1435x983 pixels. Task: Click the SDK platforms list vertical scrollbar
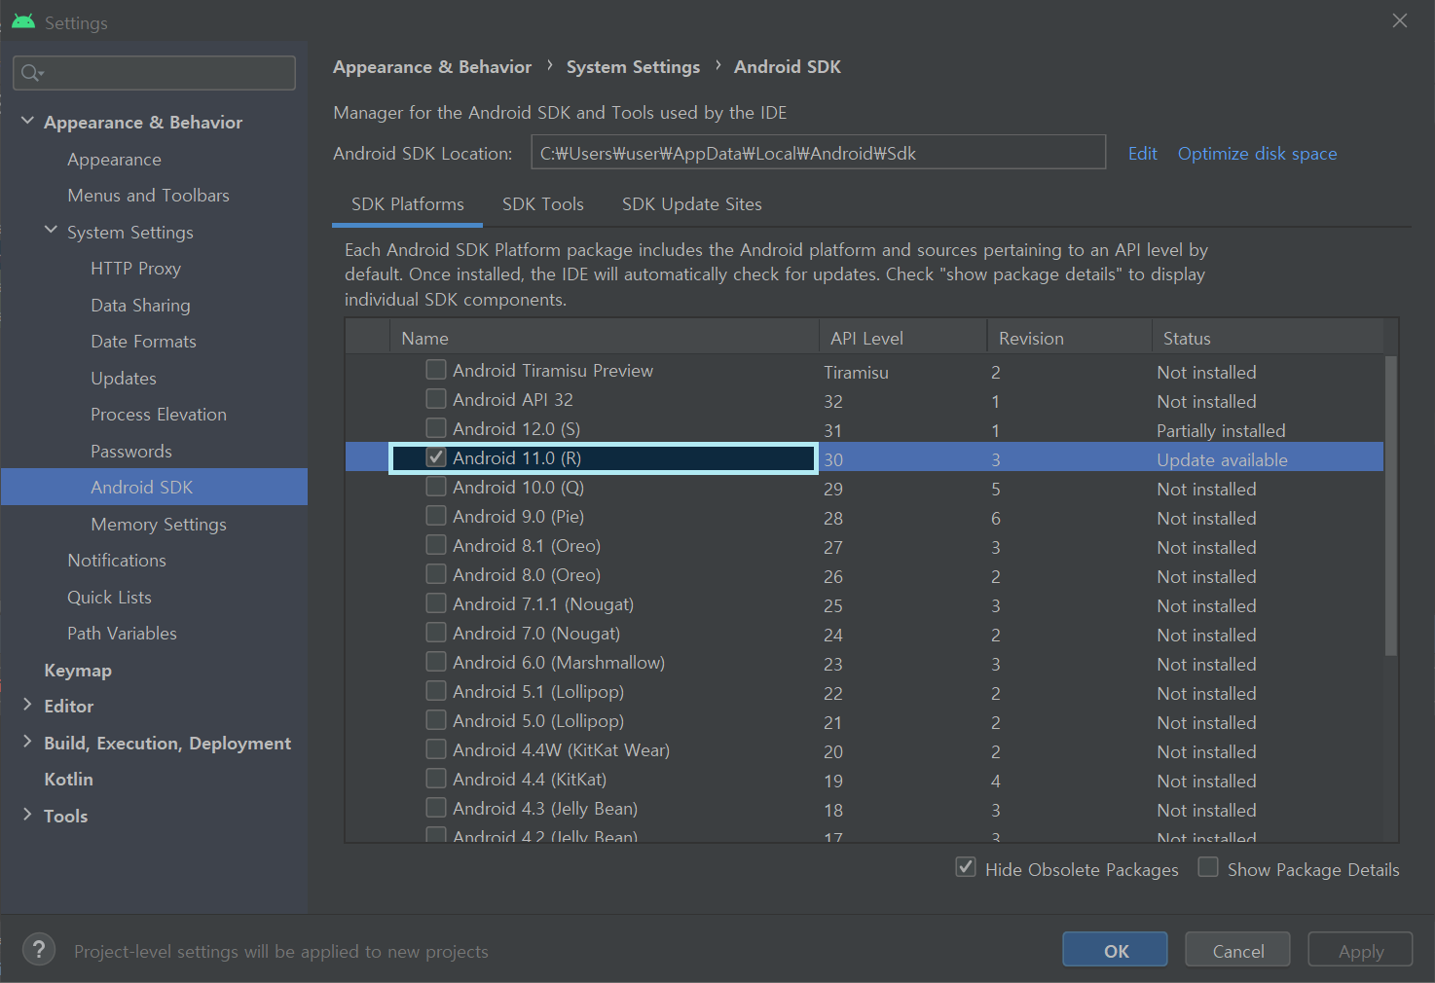[x=1390, y=506]
